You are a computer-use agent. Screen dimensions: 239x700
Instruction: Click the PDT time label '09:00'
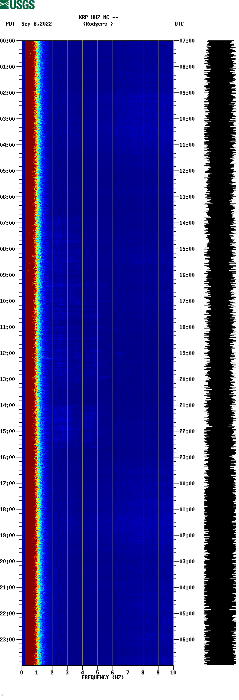pyautogui.click(x=8, y=275)
